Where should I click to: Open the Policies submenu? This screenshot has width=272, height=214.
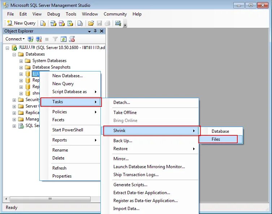pyautogui.click(x=70, y=112)
